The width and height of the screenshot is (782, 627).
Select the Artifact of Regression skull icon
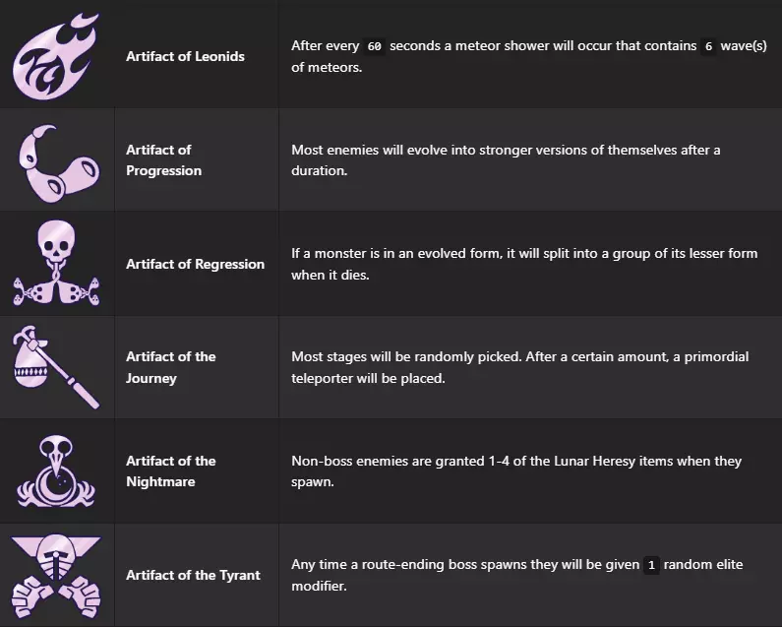point(57,263)
